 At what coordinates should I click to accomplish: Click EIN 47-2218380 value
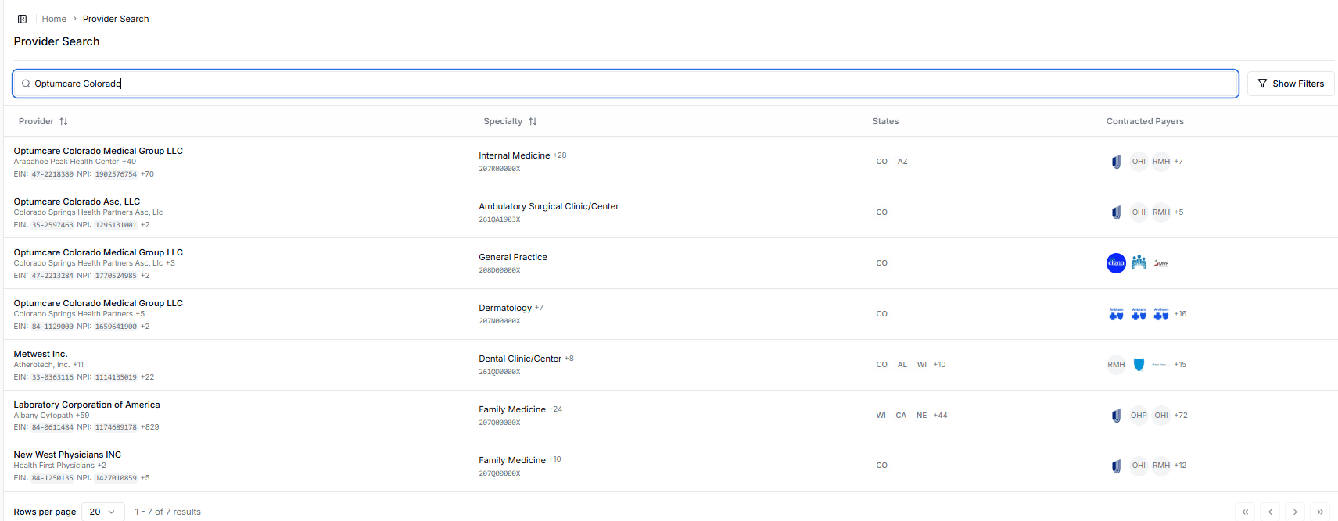coord(52,174)
